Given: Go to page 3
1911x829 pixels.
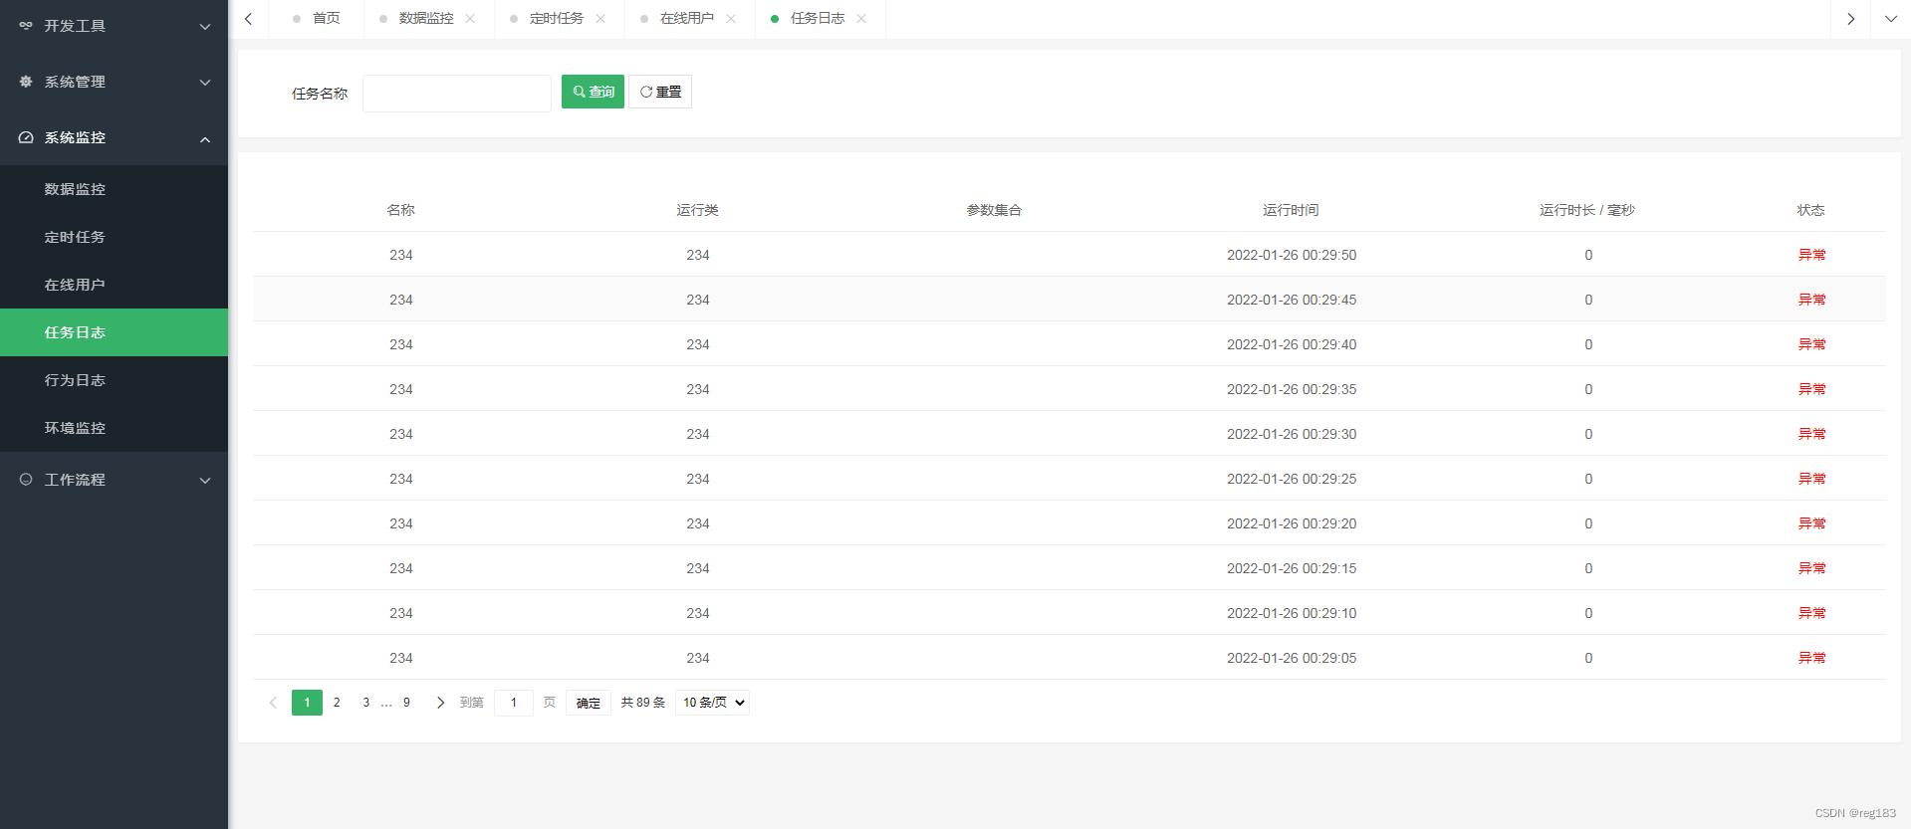Looking at the screenshot, I should coord(366,703).
